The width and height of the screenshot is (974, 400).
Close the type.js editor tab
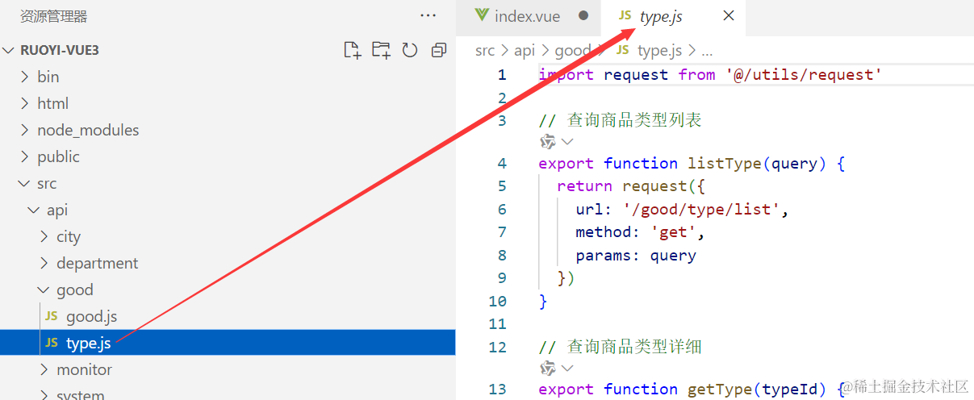click(x=728, y=16)
